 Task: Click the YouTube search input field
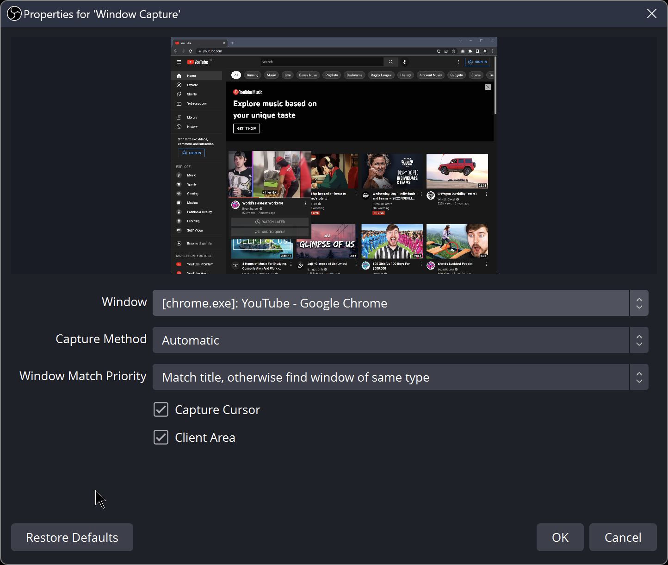click(319, 62)
